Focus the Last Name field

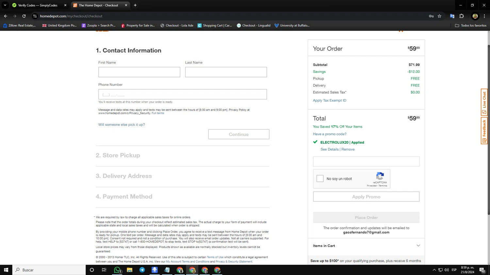[226, 72]
